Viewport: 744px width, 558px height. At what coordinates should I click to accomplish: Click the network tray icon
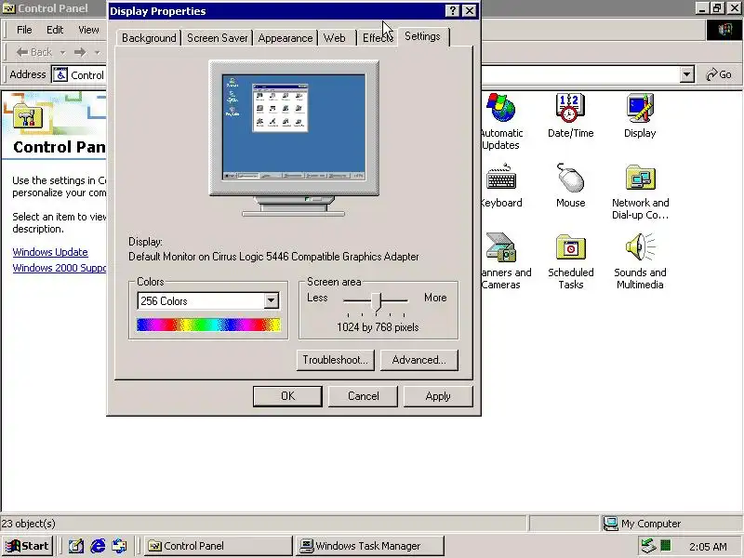point(648,546)
